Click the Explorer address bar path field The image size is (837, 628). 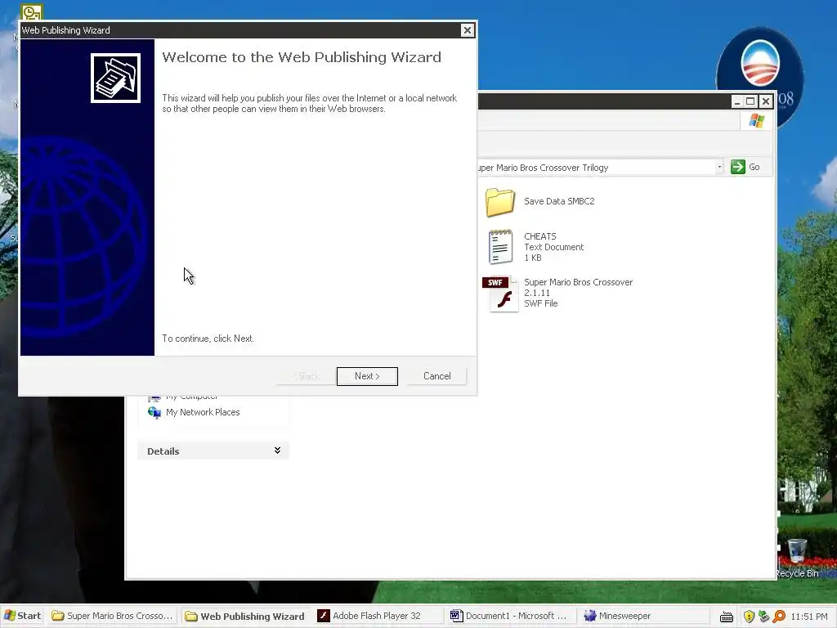596,167
